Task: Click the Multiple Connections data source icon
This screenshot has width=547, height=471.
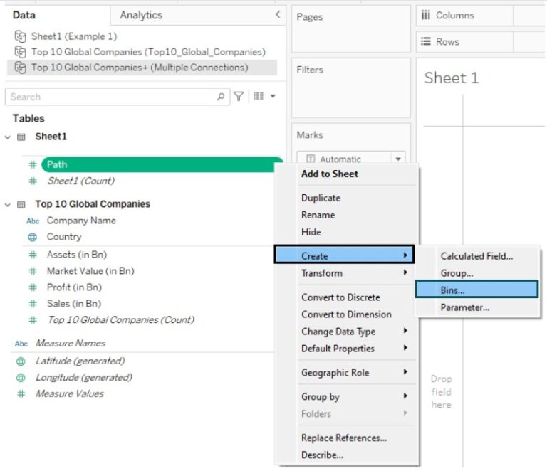Action: 20,68
